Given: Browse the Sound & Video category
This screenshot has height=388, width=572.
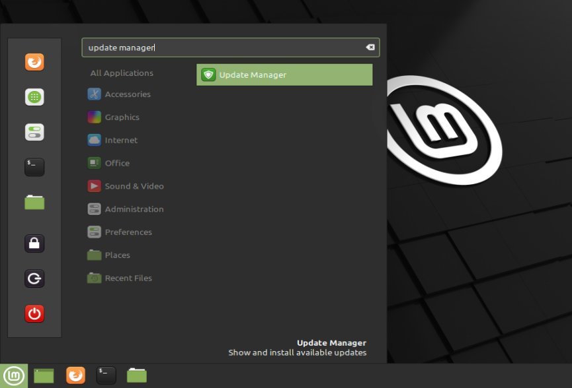Looking at the screenshot, I should 134,185.
